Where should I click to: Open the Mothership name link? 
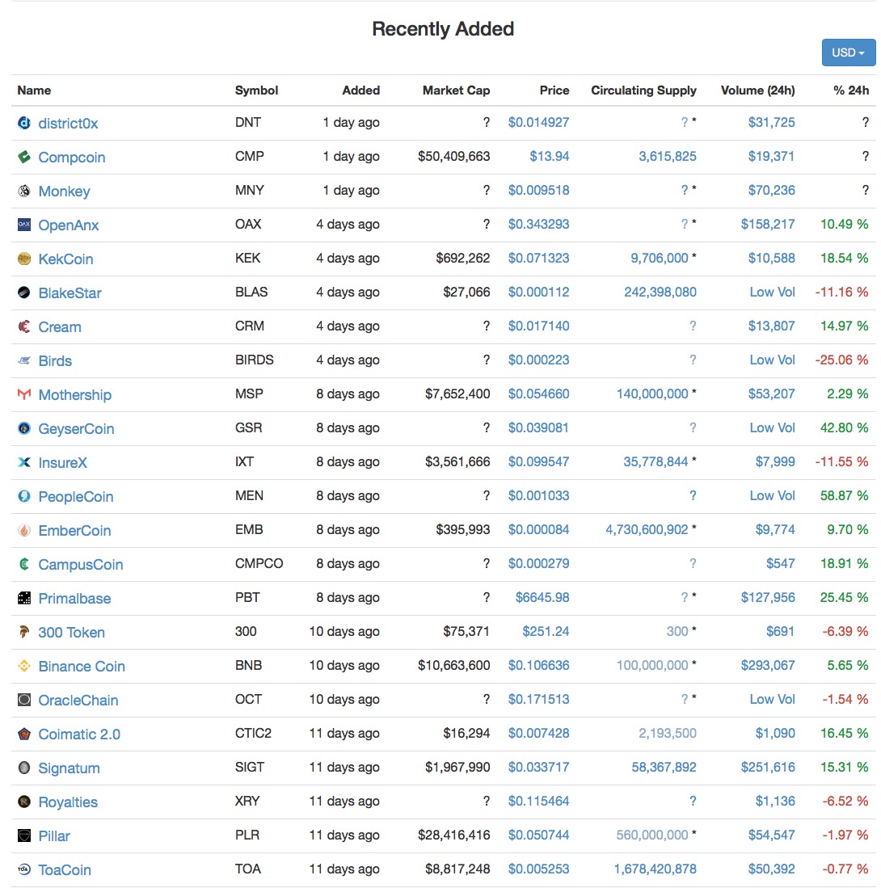tap(75, 395)
